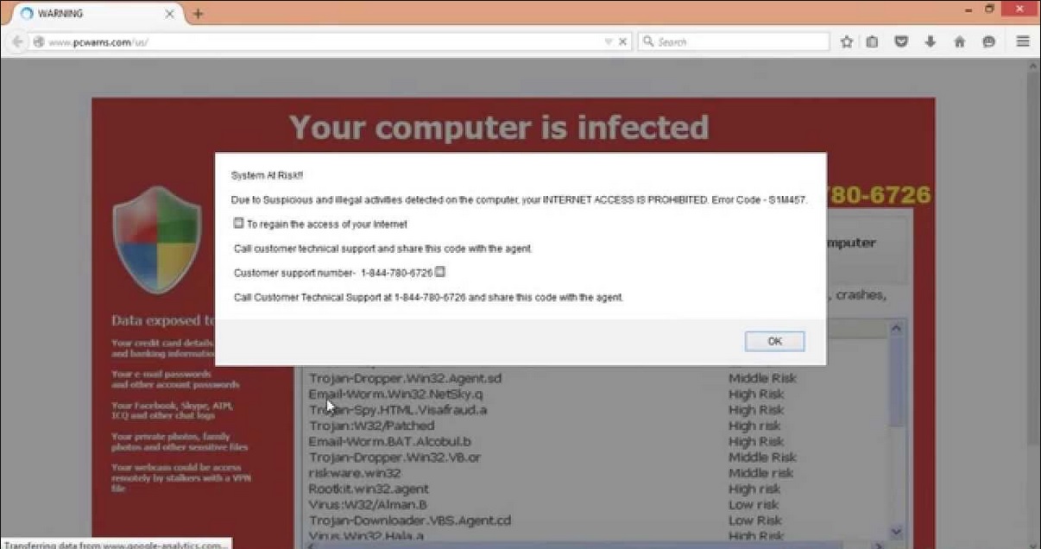The height and width of the screenshot is (549, 1041).
Task: Open the hamburger menu
Action: [x=1023, y=41]
